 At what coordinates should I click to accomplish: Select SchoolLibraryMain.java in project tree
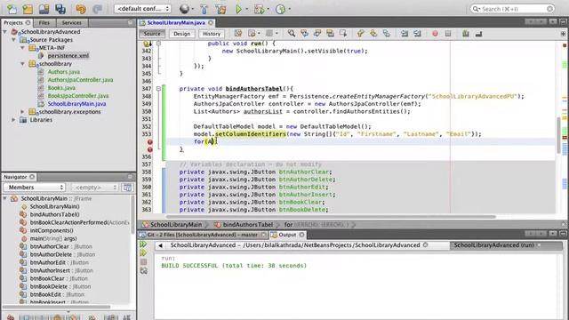[76, 104]
